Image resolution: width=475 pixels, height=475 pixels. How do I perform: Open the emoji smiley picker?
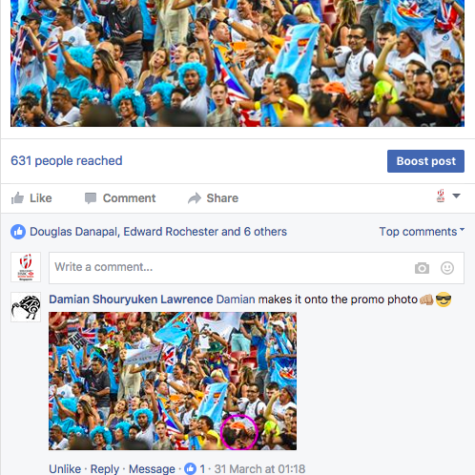click(447, 268)
